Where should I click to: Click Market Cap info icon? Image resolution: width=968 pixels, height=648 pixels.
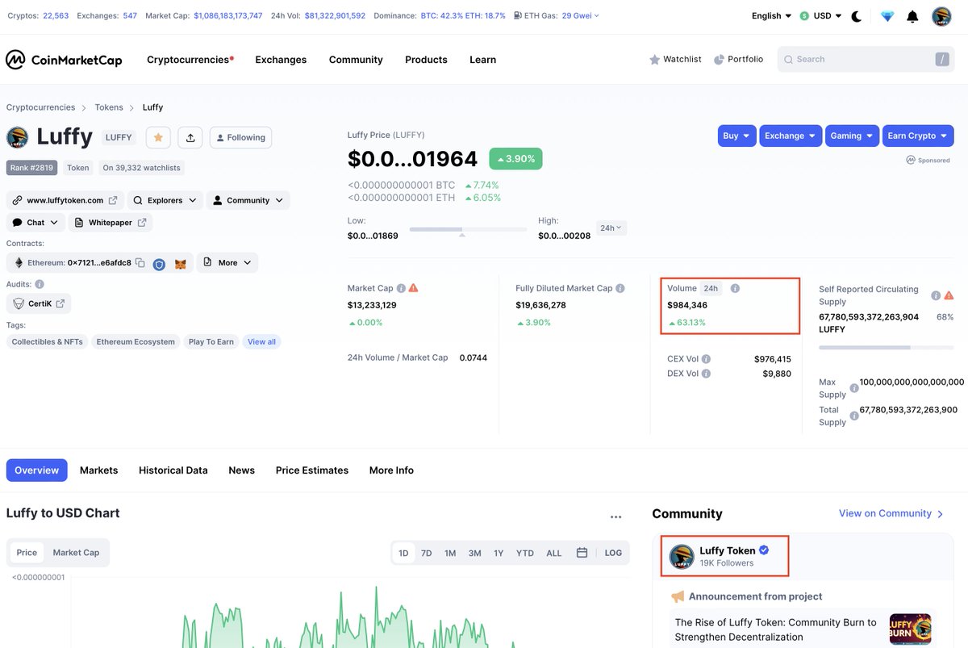click(401, 288)
